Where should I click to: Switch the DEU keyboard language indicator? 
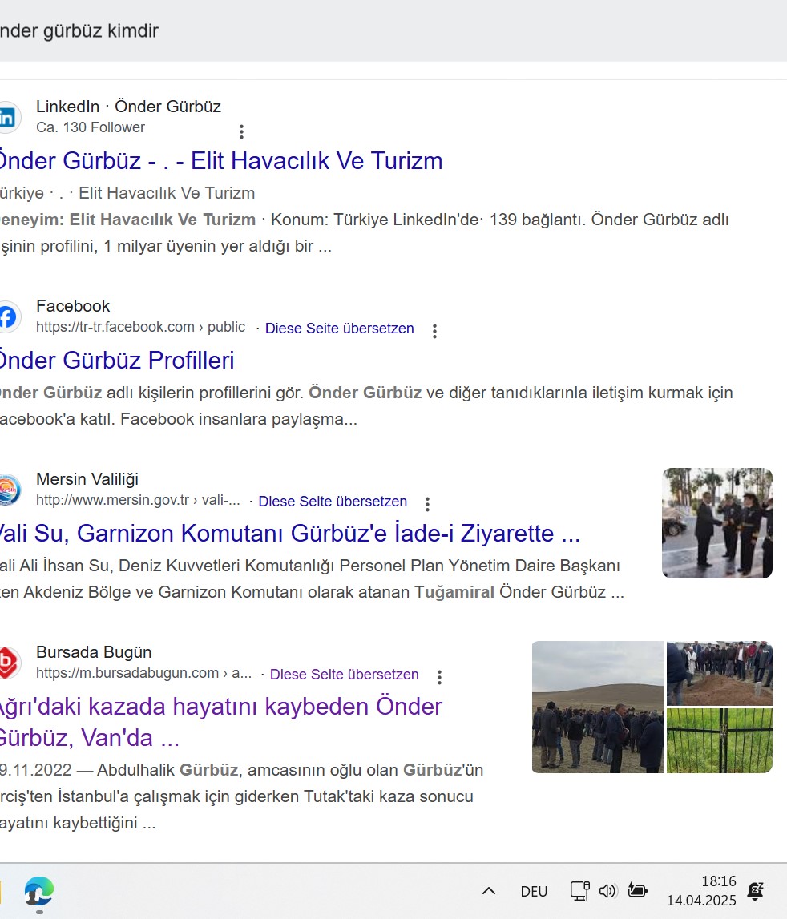534,892
